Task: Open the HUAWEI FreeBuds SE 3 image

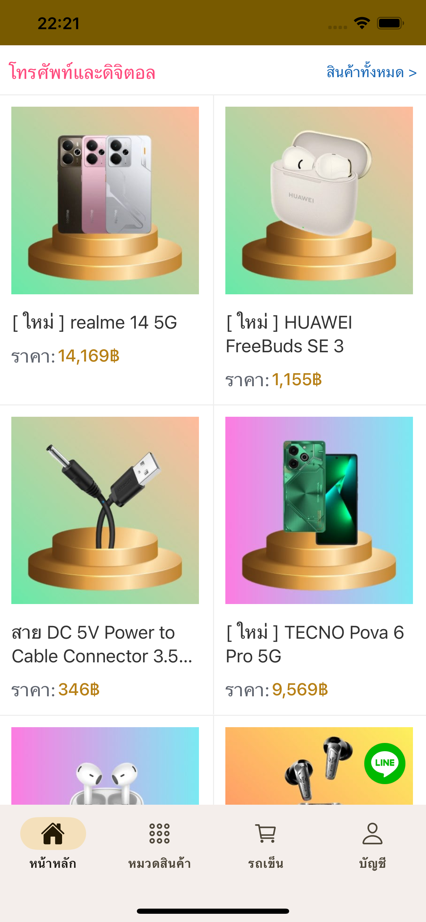Action: click(x=319, y=200)
